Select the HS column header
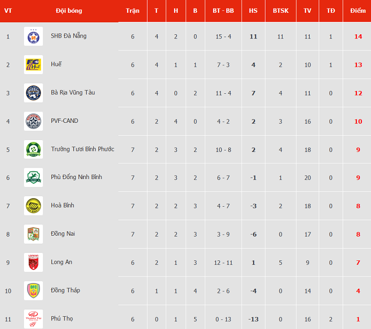The image size is (371, 329). click(253, 10)
